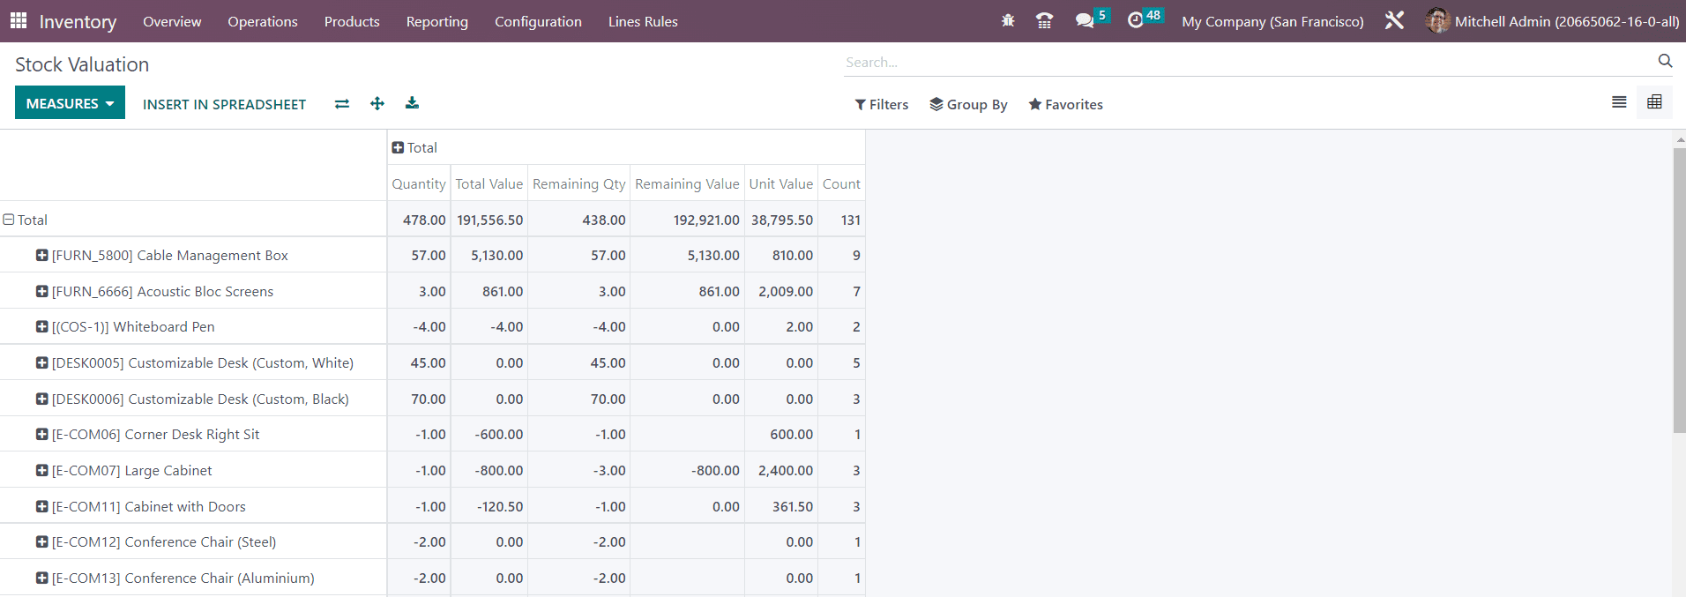Open the Measures dropdown

(70, 103)
